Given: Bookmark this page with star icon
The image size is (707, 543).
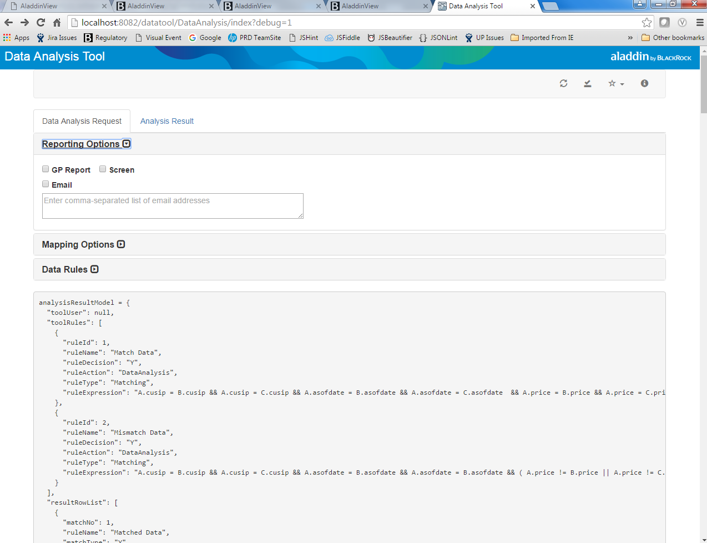Looking at the screenshot, I should (647, 23).
